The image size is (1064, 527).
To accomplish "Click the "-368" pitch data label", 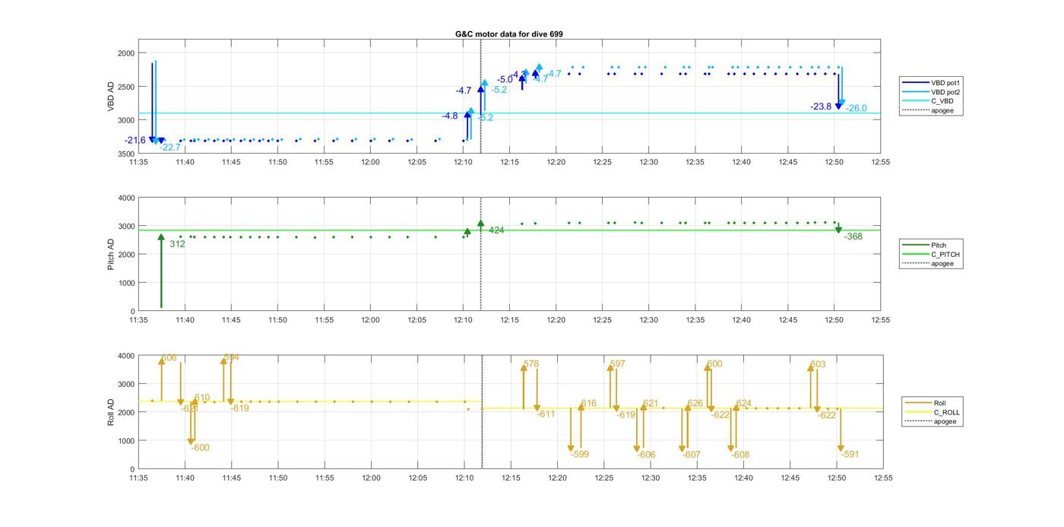I will (853, 237).
